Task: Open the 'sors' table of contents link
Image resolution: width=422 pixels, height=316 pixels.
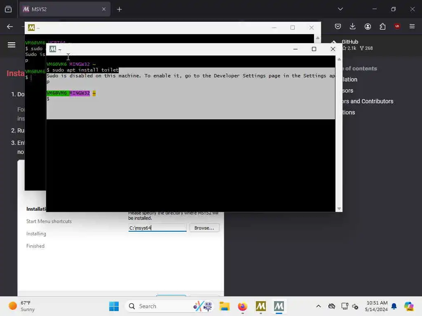Action: tap(348, 91)
